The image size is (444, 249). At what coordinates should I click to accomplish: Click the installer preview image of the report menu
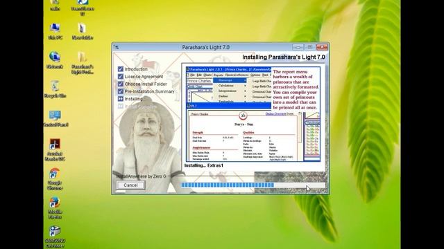point(253,114)
